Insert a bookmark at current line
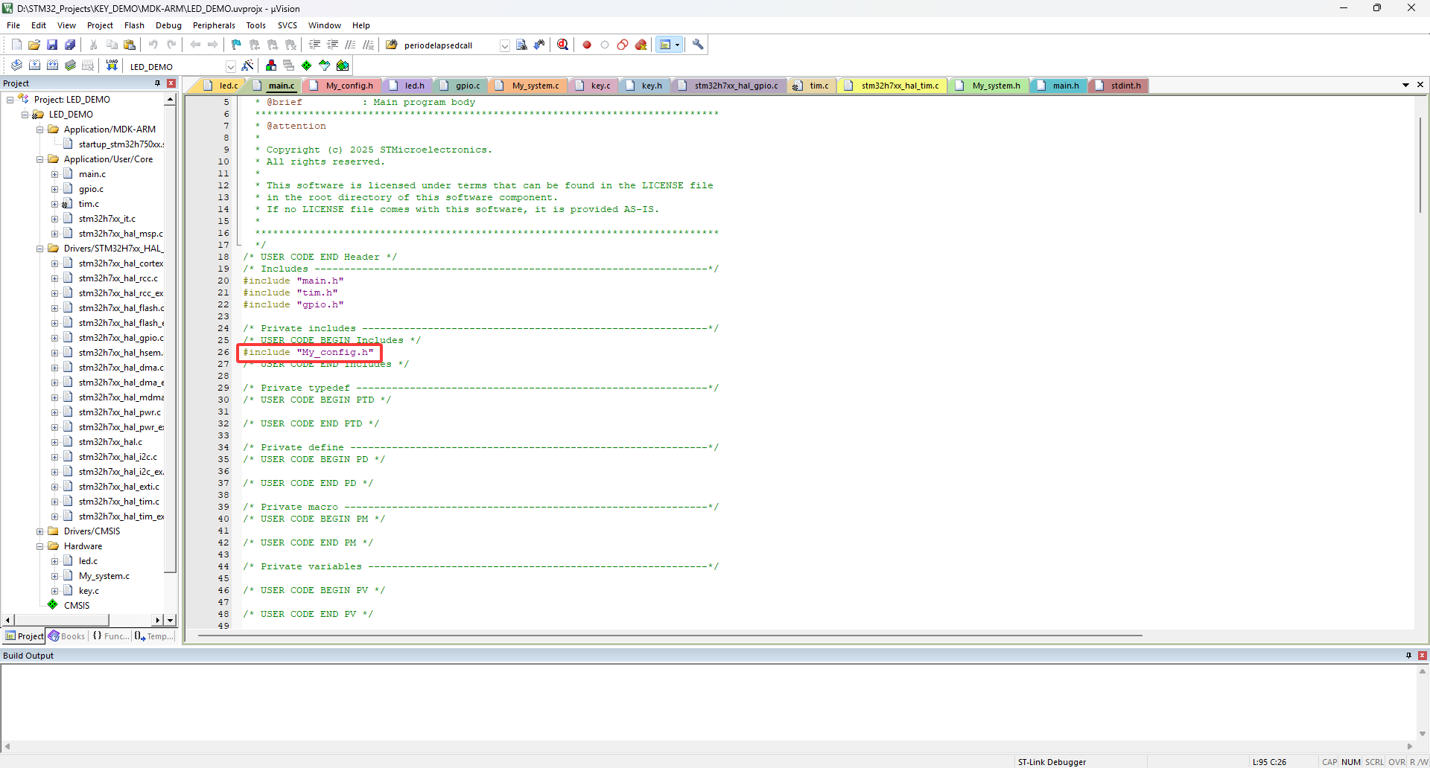The width and height of the screenshot is (1430, 768). click(235, 45)
